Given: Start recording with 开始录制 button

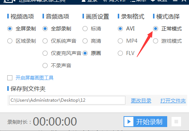Looking at the screenshot, I should tap(145, 122).
